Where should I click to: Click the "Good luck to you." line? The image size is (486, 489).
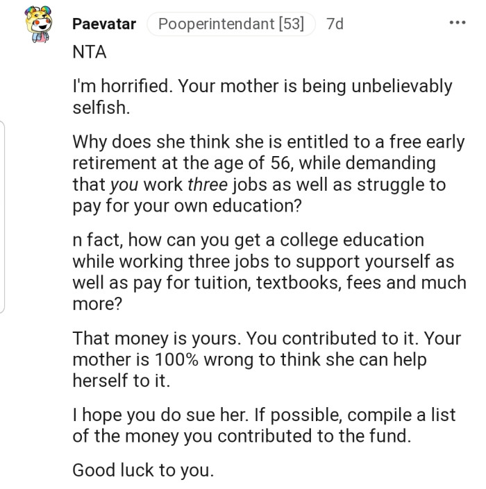144,470
